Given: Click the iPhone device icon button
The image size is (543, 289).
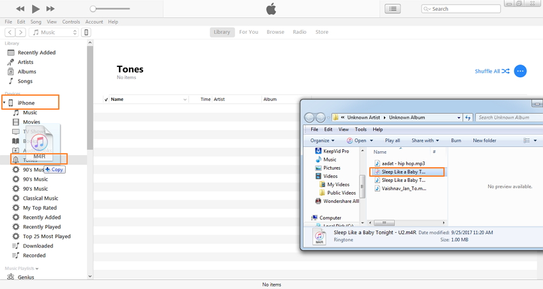Looking at the screenshot, I should pos(86,32).
